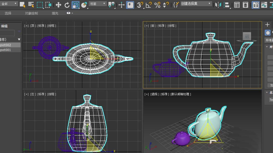Toggle Angle Snap on the toolbar

coord(149,5)
